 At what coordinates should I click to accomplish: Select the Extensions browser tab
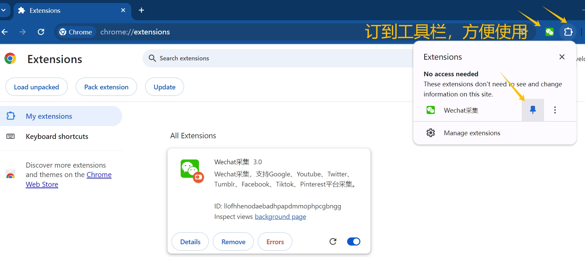pos(72,10)
